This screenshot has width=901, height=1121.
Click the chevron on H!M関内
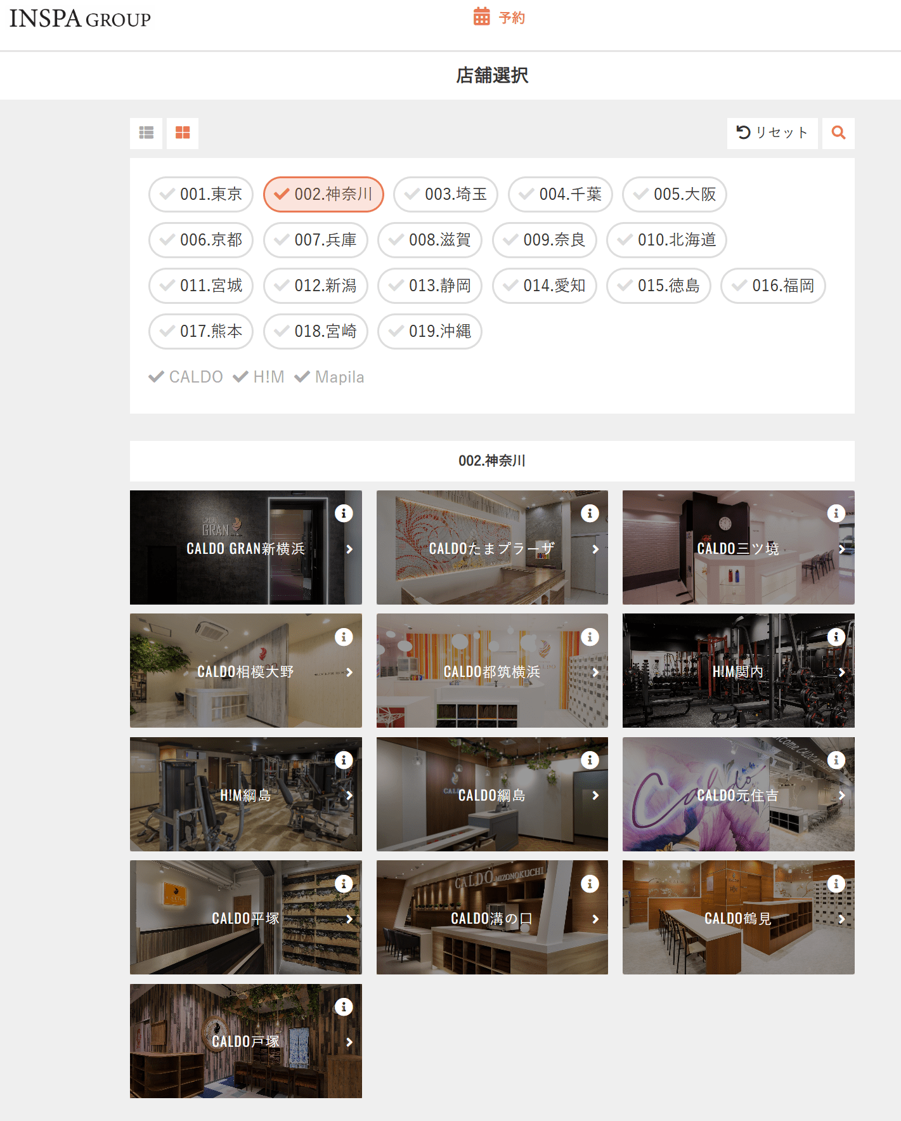[x=842, y=672]
